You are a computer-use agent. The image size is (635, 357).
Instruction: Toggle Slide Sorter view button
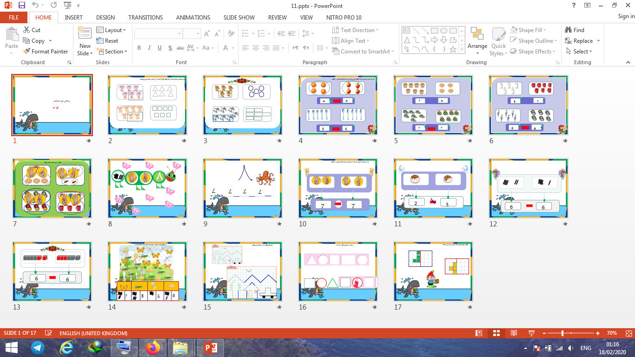tap(496, 333)
